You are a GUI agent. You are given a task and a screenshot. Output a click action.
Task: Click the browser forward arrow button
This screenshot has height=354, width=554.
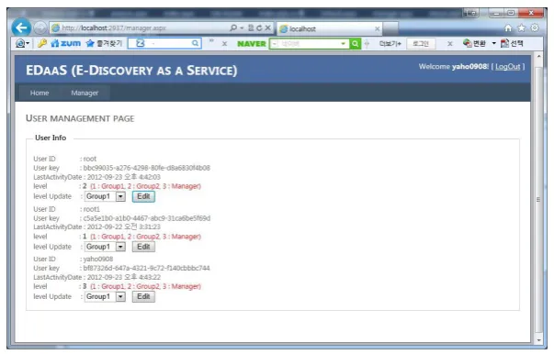point(40,28)
